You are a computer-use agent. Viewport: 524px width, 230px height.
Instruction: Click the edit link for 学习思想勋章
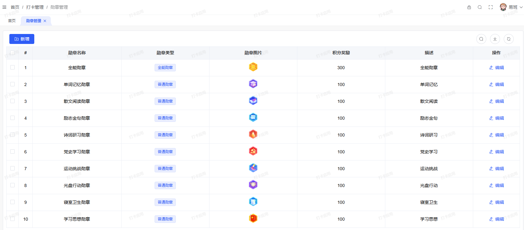497,219
